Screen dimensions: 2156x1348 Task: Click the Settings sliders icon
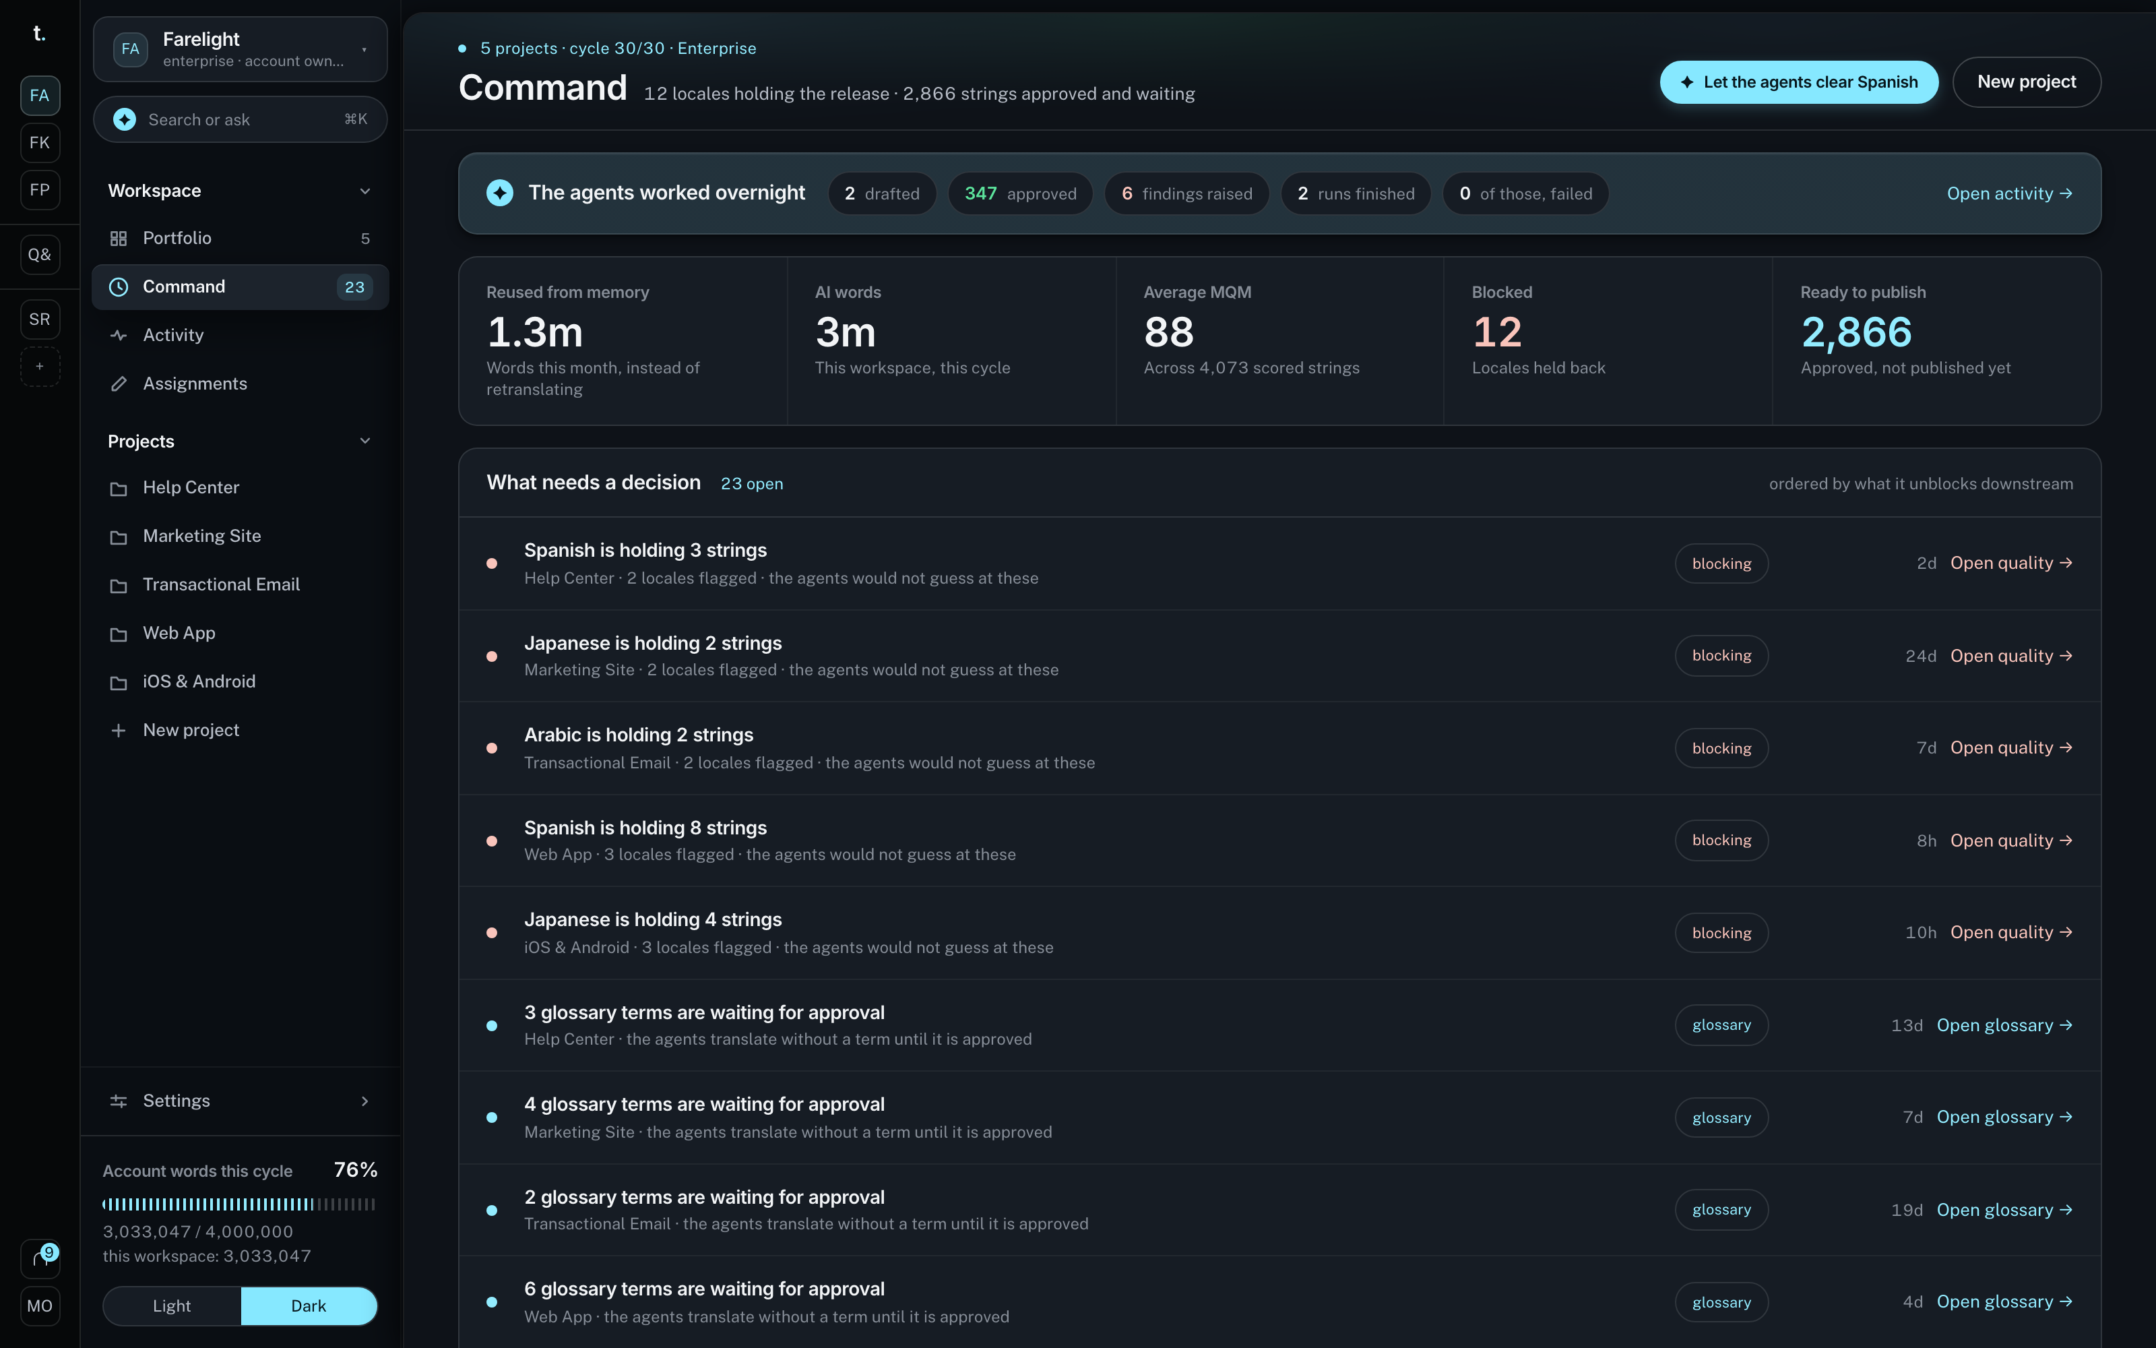[x=119, y=1101]
